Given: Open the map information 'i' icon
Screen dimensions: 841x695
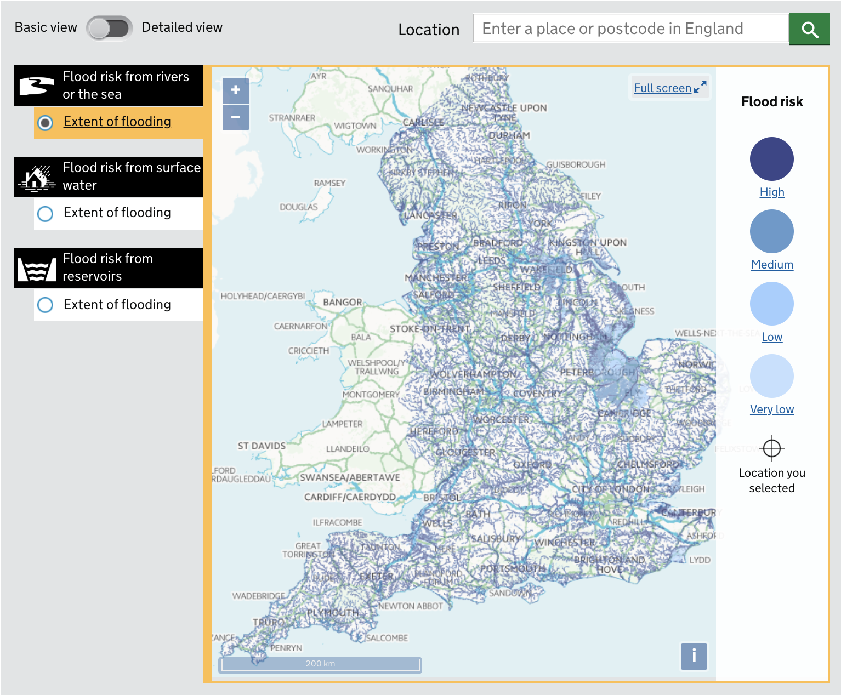Looking at the screenshot, I should coord(694,656).
